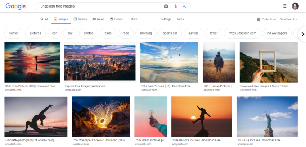Click the camera search by image icon

[166, 6]
